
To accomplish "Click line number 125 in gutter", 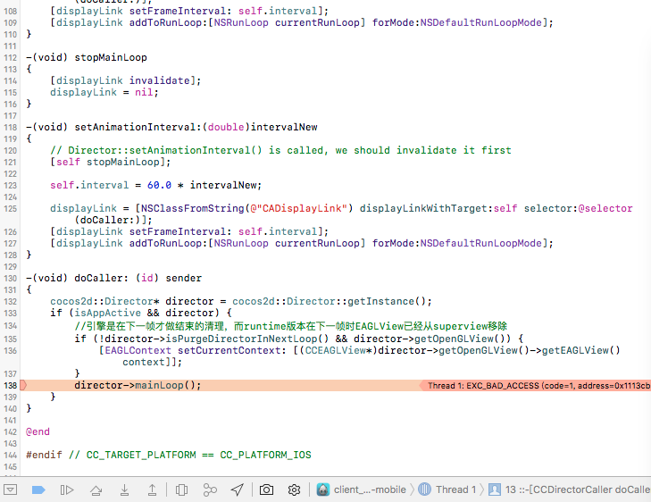I will point(11,209).
